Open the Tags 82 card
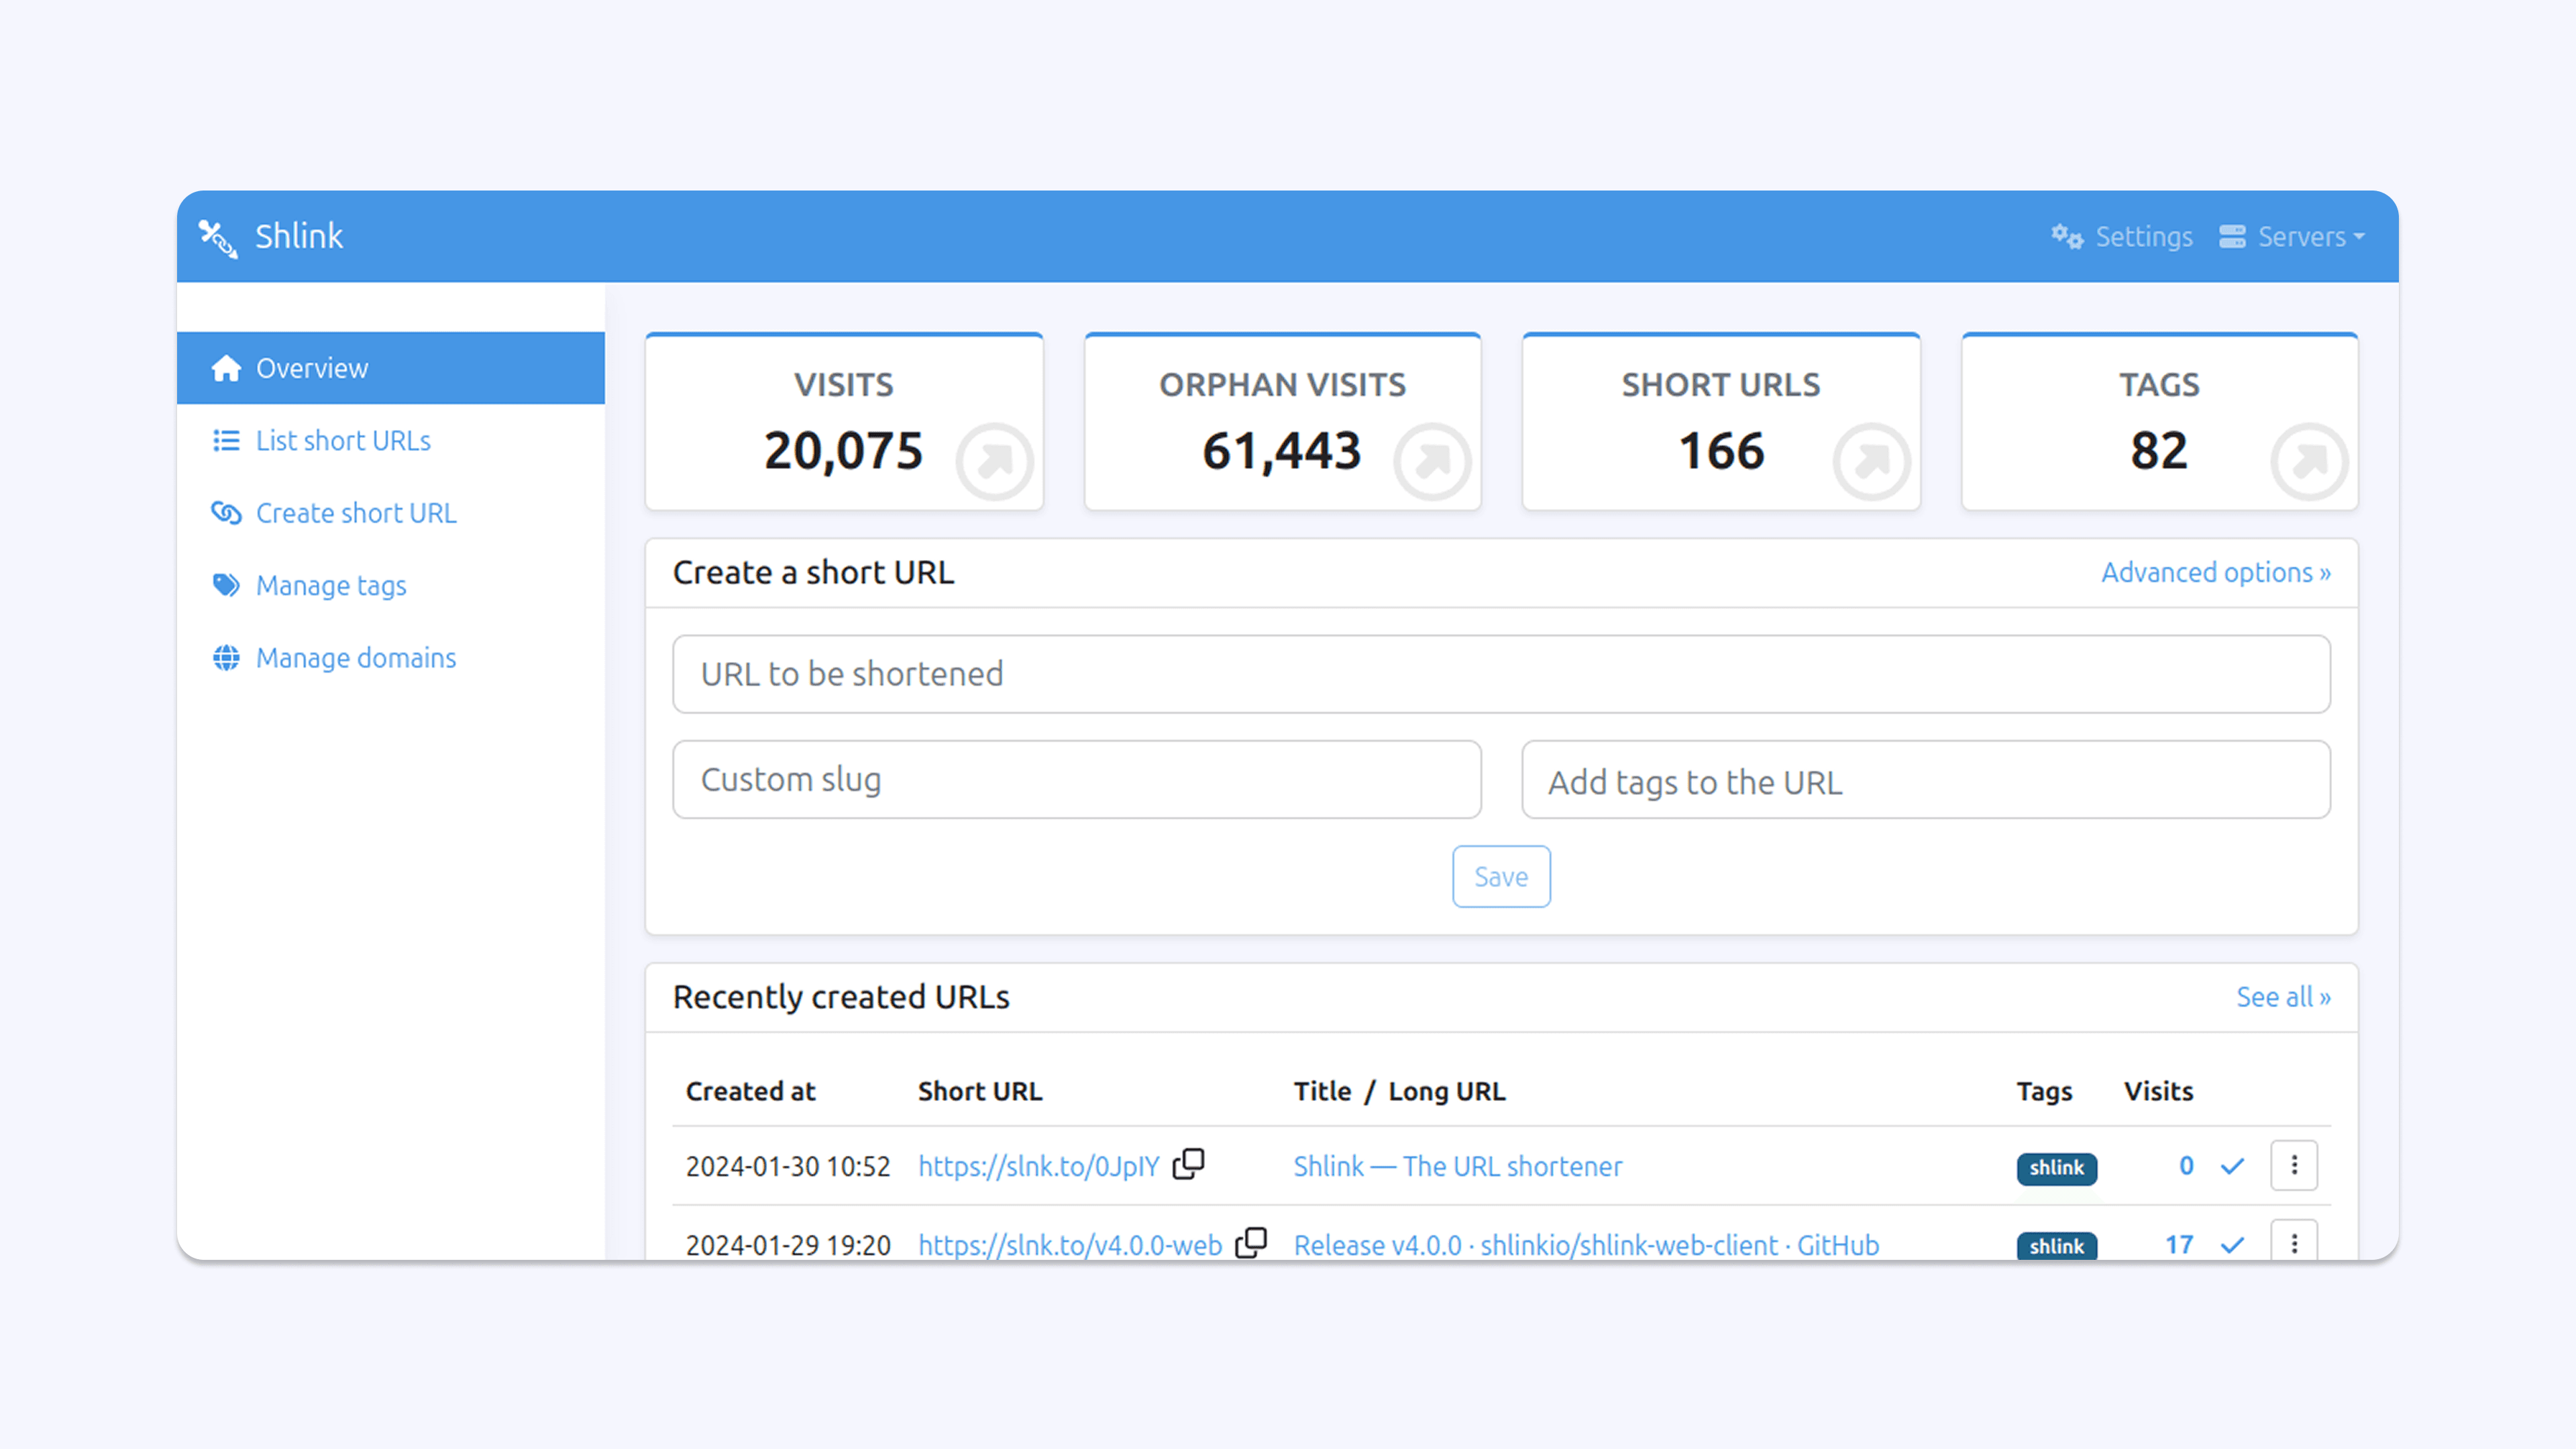Screen dimensions: 2576x1449 click(2160, 422)
